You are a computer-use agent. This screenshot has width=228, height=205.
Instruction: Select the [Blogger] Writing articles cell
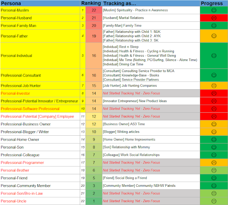[x=151, y=132]
